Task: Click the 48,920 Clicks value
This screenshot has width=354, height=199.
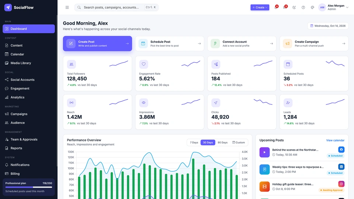Action: tap(220, 117)
